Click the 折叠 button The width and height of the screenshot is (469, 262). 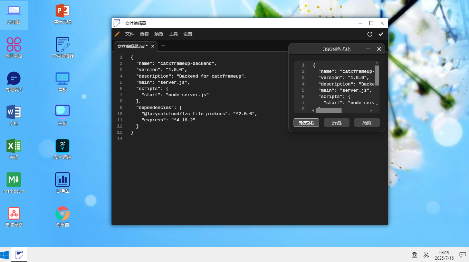[x=337, y=123]
